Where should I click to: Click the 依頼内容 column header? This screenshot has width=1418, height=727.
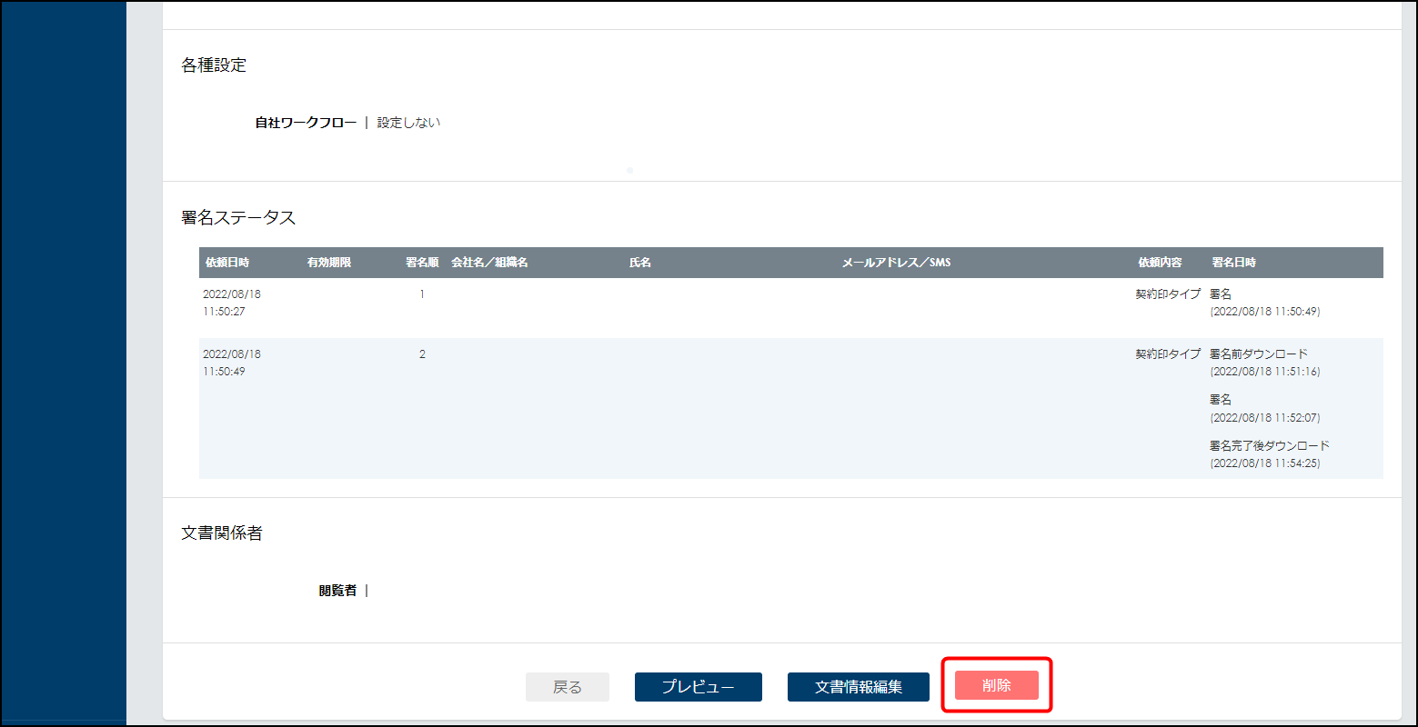[x=1160, y=263]
